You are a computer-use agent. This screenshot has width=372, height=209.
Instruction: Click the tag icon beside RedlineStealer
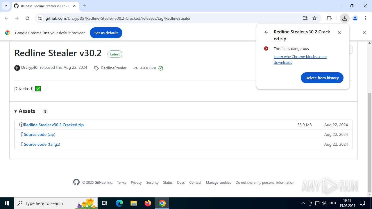[x=96, y=68]
